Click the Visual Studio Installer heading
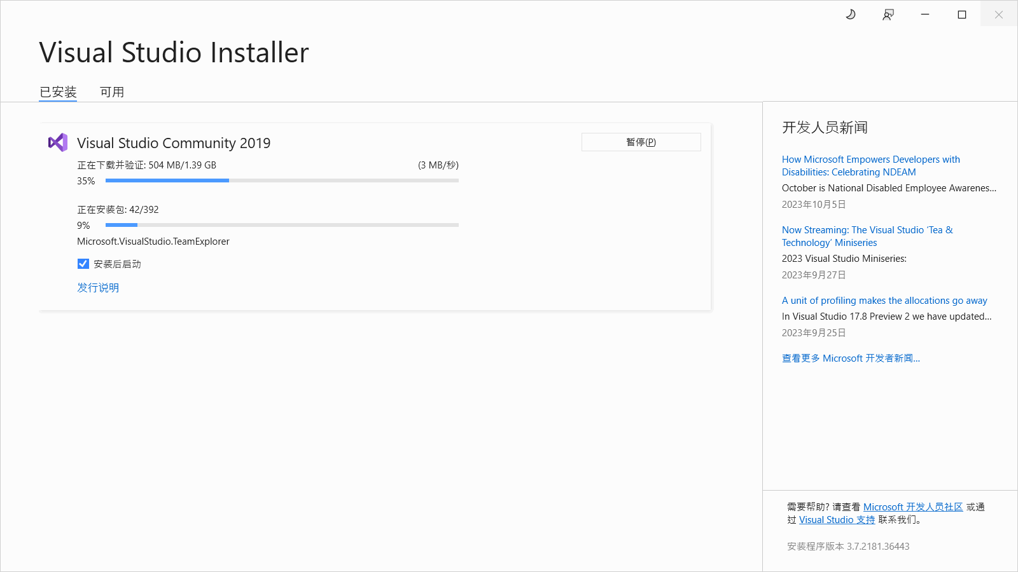Screen dimensions: 1018x572 [x=174, y=52]
